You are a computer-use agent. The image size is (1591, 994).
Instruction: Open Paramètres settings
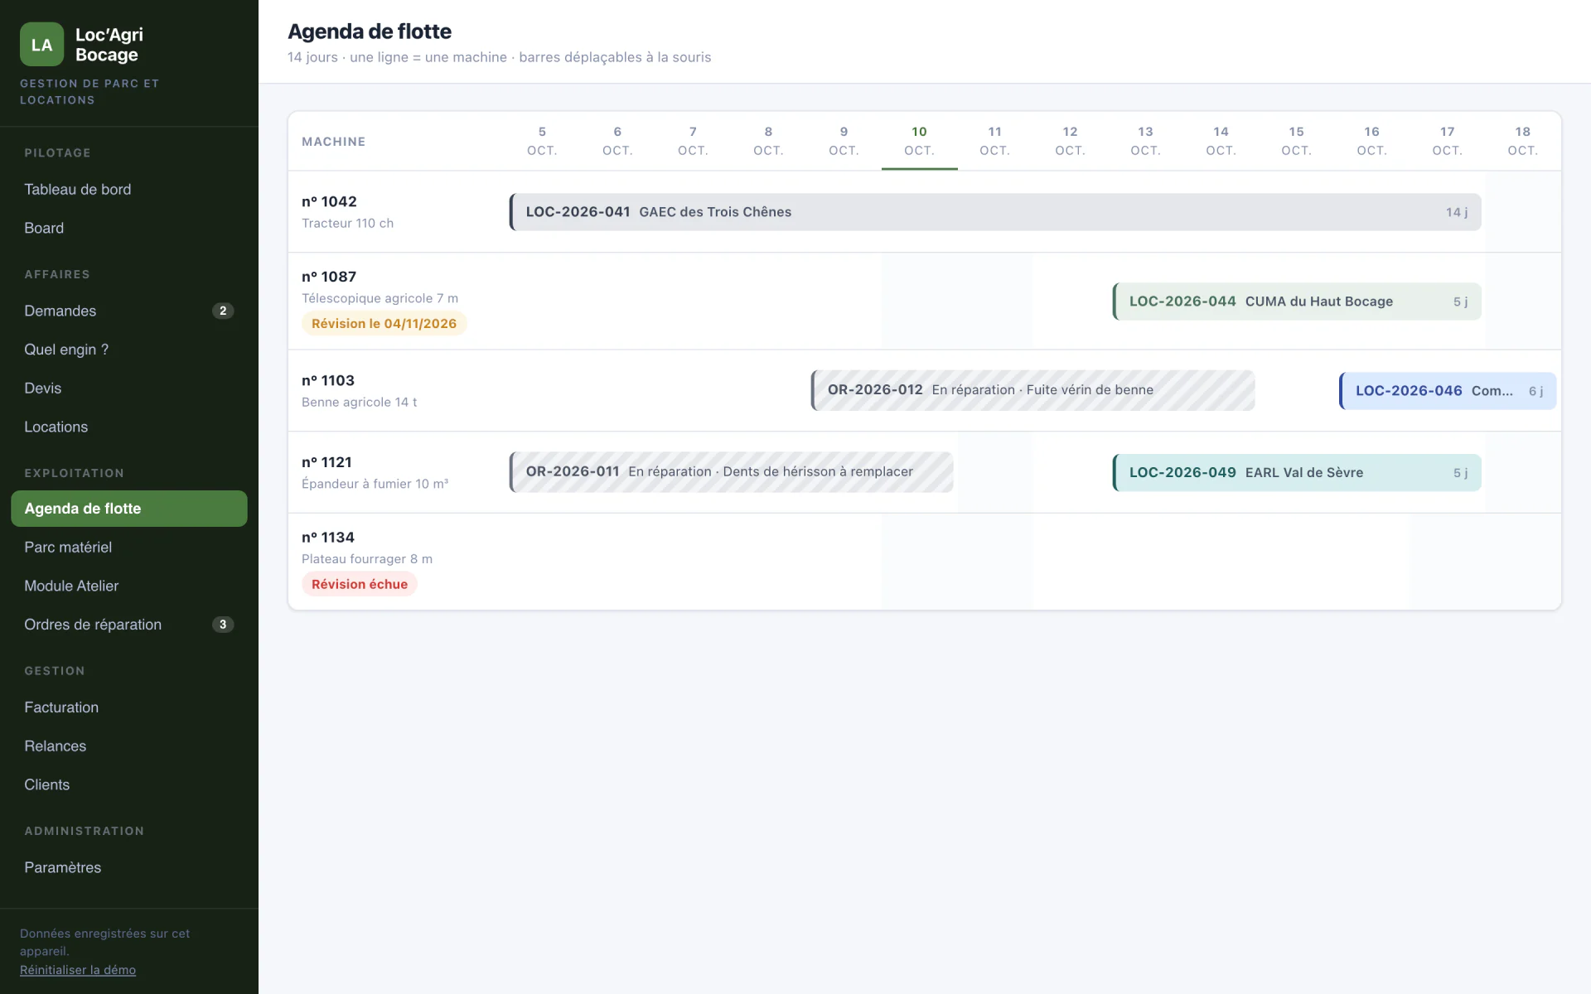(x=129, y=867)
